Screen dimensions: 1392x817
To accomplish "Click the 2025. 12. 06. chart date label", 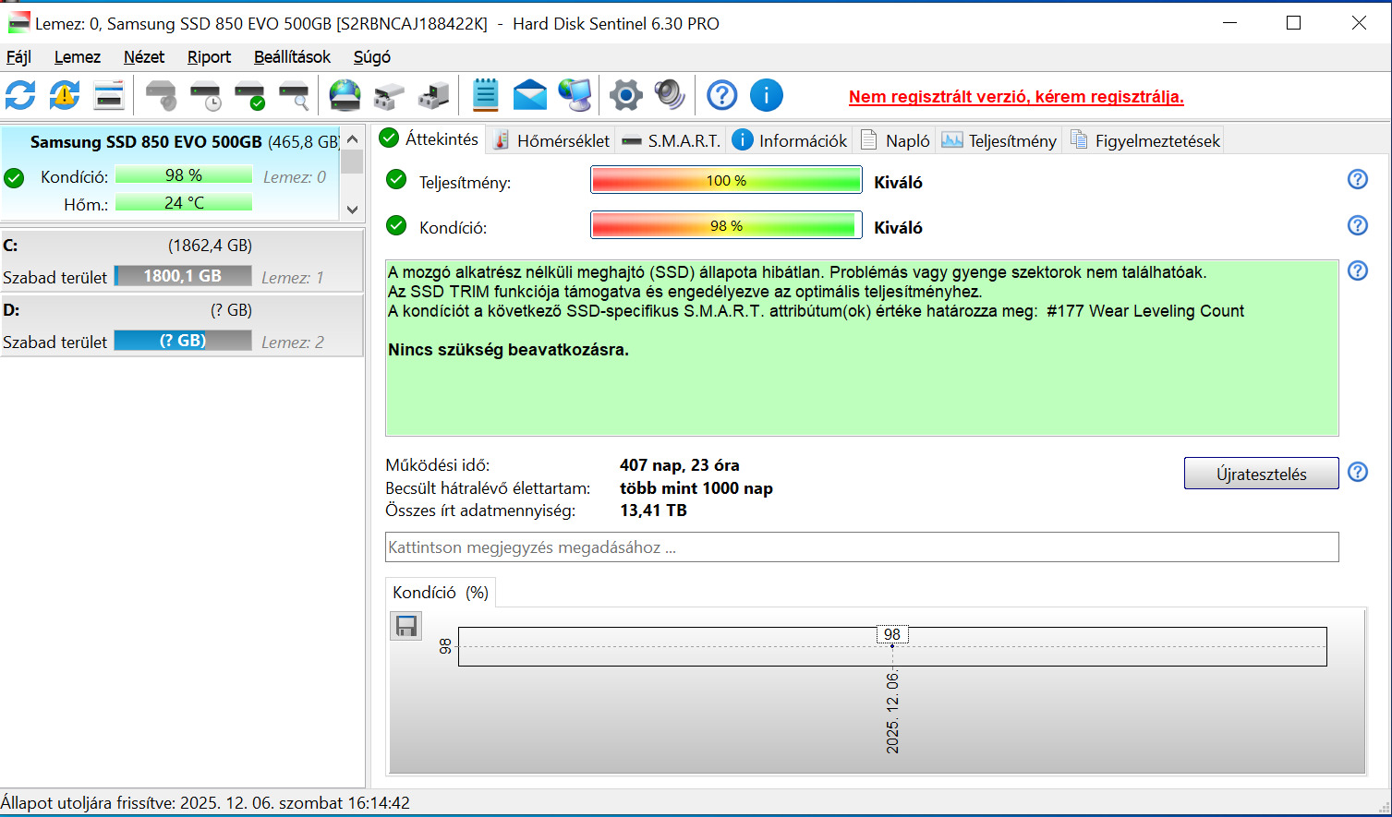I will coord(892,713).
